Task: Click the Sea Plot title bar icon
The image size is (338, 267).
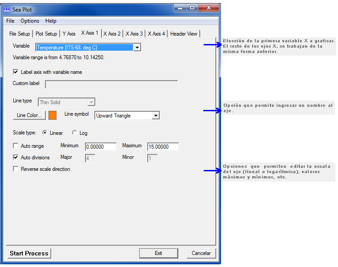Action: 7,10
